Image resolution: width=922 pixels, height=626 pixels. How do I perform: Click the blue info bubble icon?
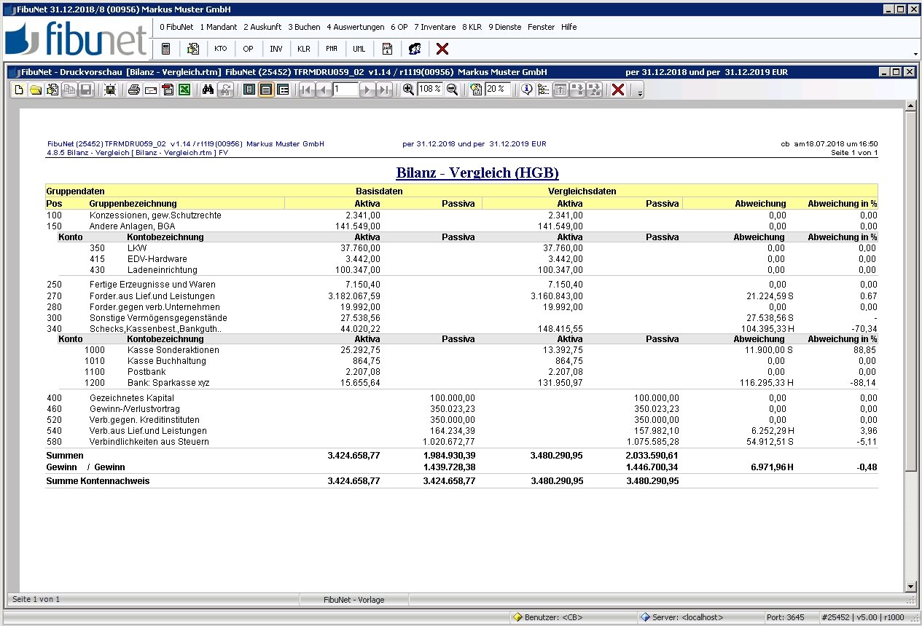pyautogui.click(x=526, y=90)
